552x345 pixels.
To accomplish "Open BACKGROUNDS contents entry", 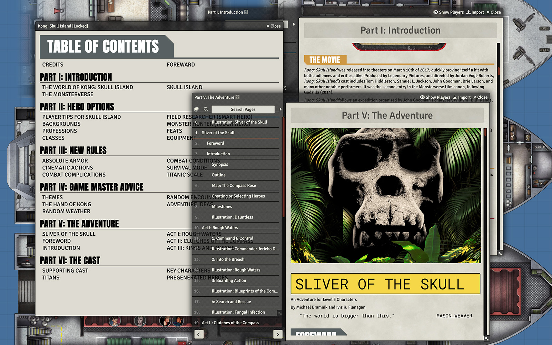I will [61, 124].
